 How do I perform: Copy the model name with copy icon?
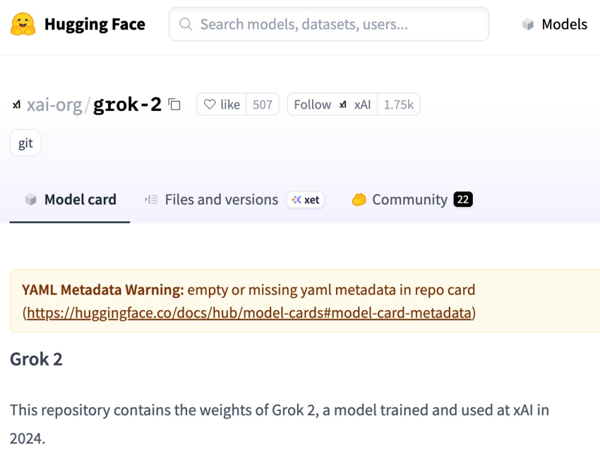(175, 105)
